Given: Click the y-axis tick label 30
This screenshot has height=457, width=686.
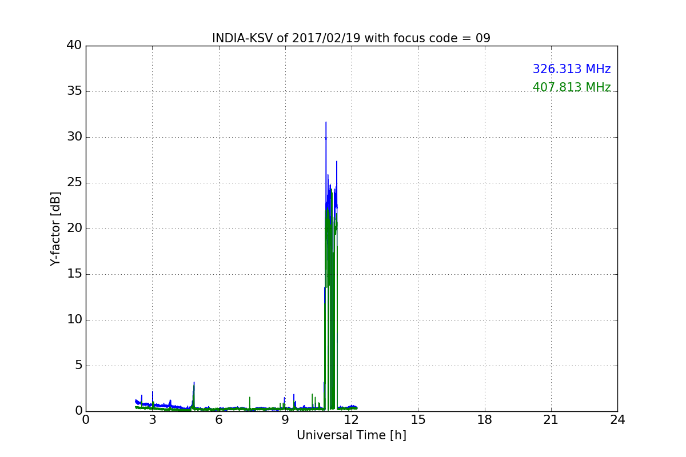Looking at the screenshot, I should point(74,137).
